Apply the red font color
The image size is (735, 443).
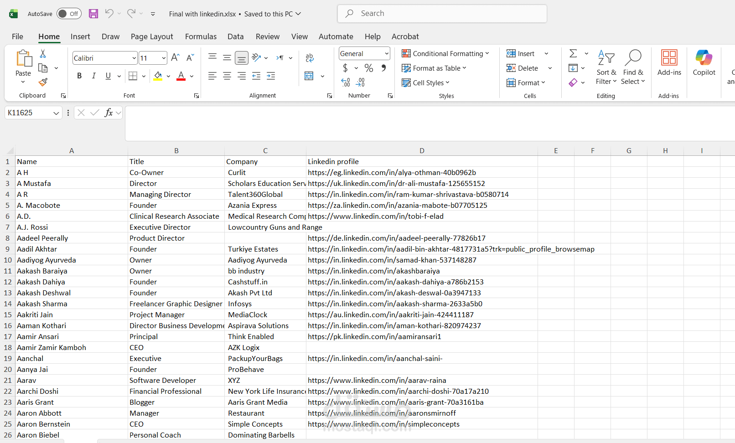(181, 76)
